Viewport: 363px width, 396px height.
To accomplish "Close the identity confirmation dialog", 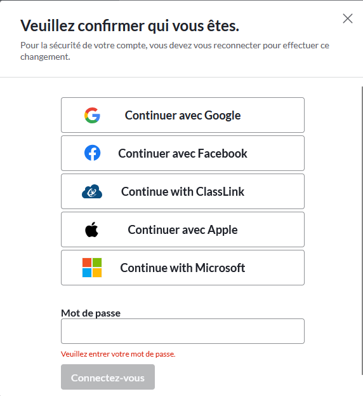I will (348, 18).
